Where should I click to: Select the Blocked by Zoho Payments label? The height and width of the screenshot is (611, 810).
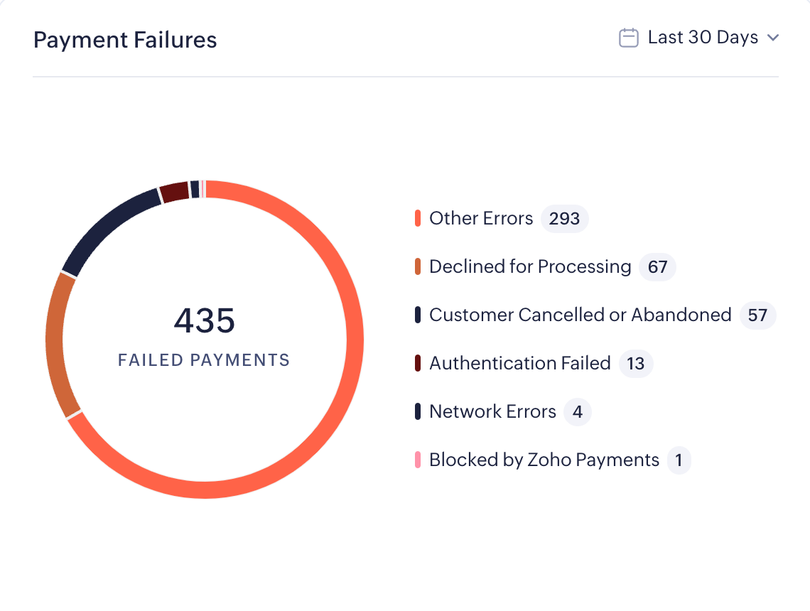point(544,460)
